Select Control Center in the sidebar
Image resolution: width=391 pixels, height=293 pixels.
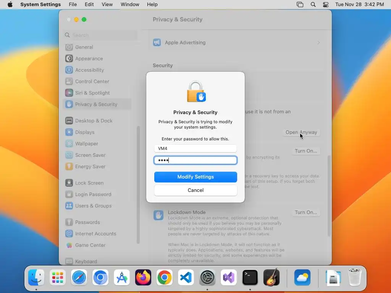tap(98, 82)
